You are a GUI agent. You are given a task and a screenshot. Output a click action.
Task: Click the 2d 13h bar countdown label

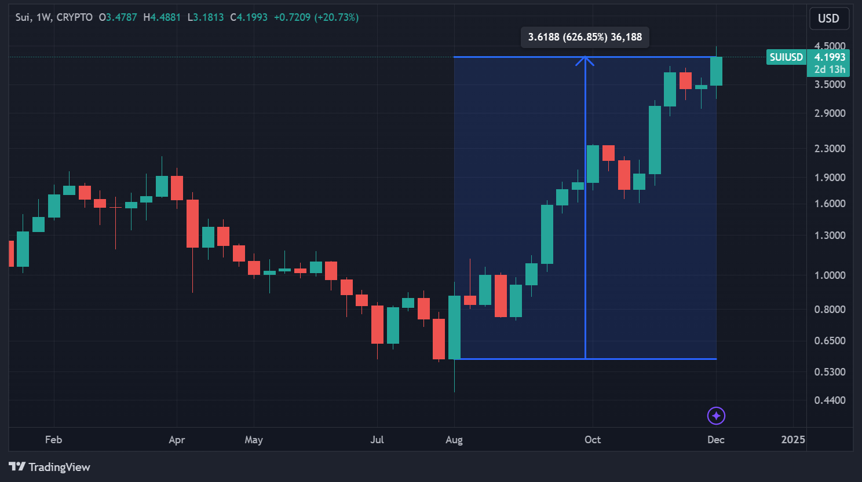[x=830, y=69]
